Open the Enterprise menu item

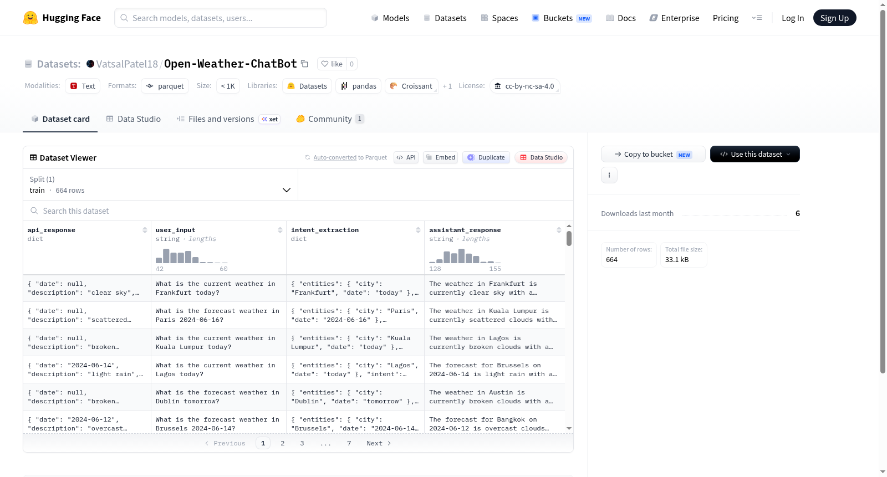click(x=674, y=18)
